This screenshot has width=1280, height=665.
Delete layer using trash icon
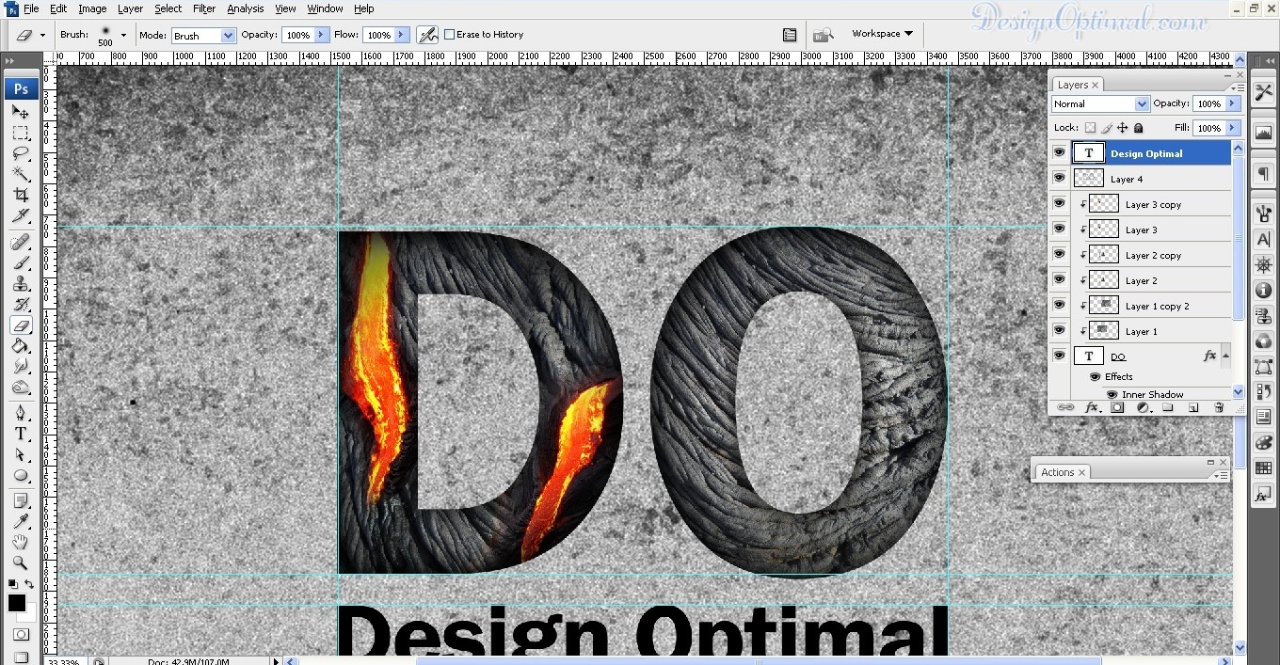[1219, 407]
